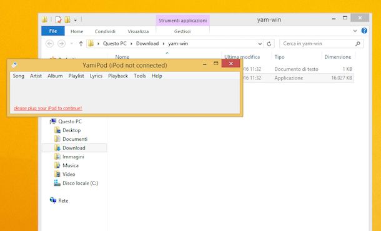Open the File tab in Explorer
This screenshot has width=381, height=231.
coord(53,31)
